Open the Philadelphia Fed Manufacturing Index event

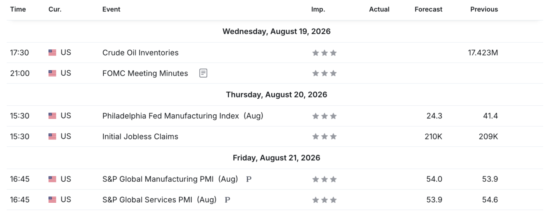(x=182, y=116)
